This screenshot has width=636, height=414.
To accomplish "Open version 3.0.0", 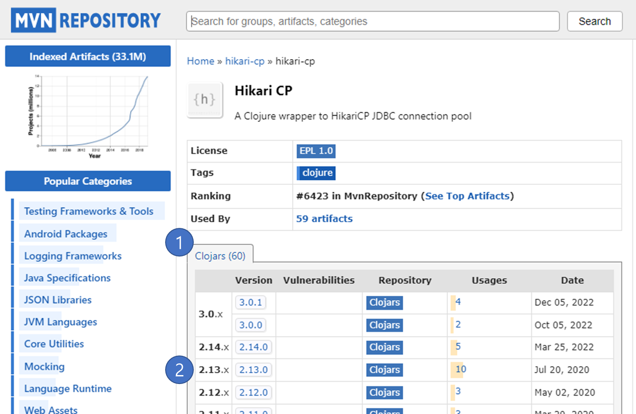I will click(250, 325).
